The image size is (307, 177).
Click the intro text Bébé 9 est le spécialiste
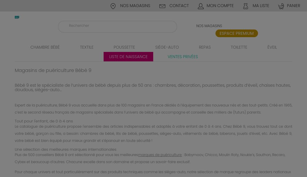click(x=153, y=87)
